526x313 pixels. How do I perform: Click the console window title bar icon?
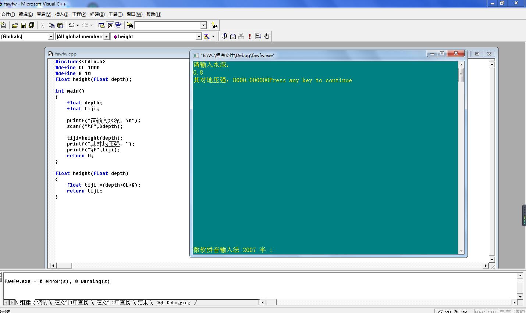(x=196, y=55)
